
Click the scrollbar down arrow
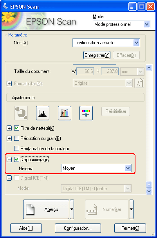pos(149,191)
